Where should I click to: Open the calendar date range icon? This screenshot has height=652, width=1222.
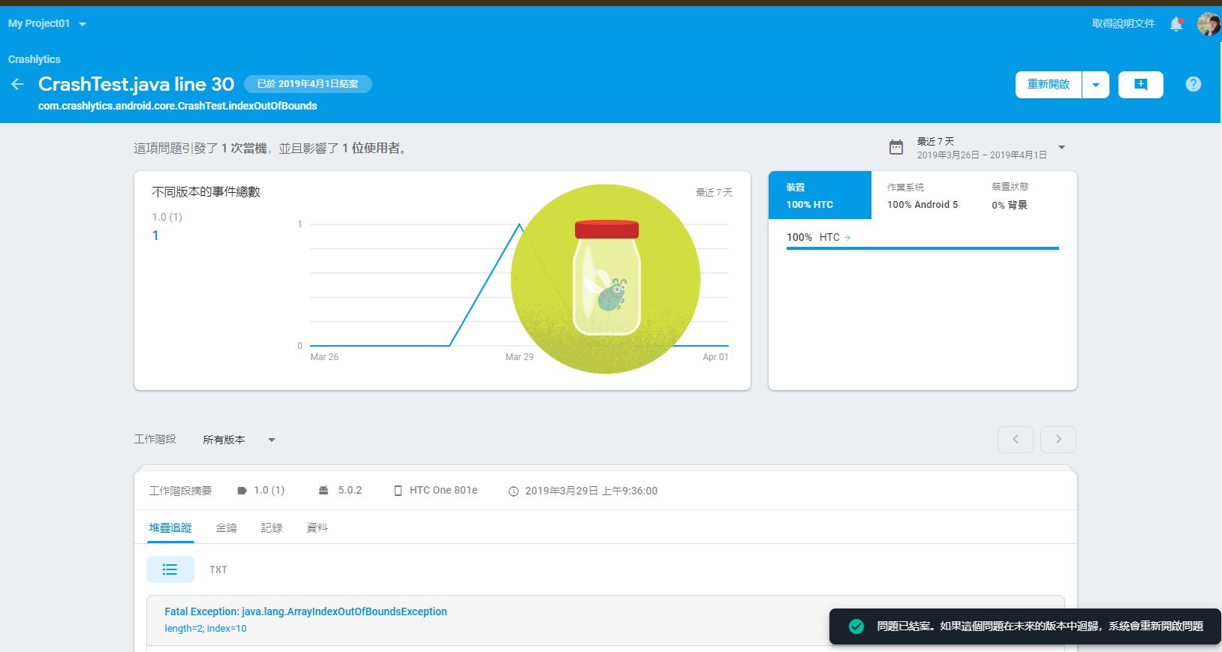tap(896, 147)
